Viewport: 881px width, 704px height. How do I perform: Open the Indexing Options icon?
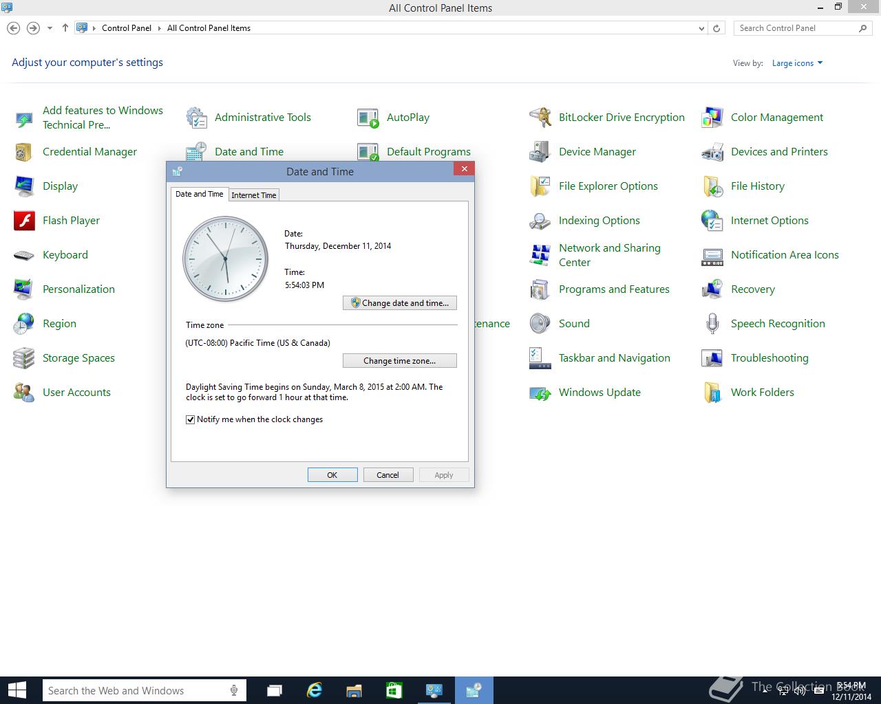[x=540, y=221]
